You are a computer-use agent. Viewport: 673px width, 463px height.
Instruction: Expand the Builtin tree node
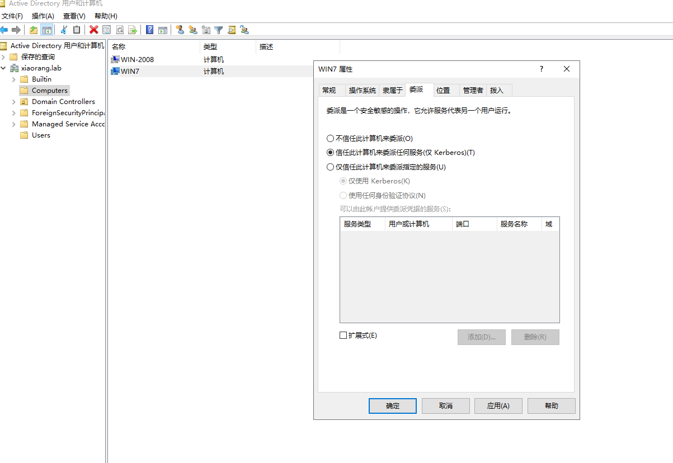point(15,79)
